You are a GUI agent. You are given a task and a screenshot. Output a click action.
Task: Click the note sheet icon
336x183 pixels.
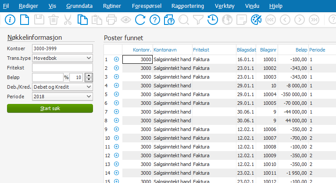[x=242, y=20]
